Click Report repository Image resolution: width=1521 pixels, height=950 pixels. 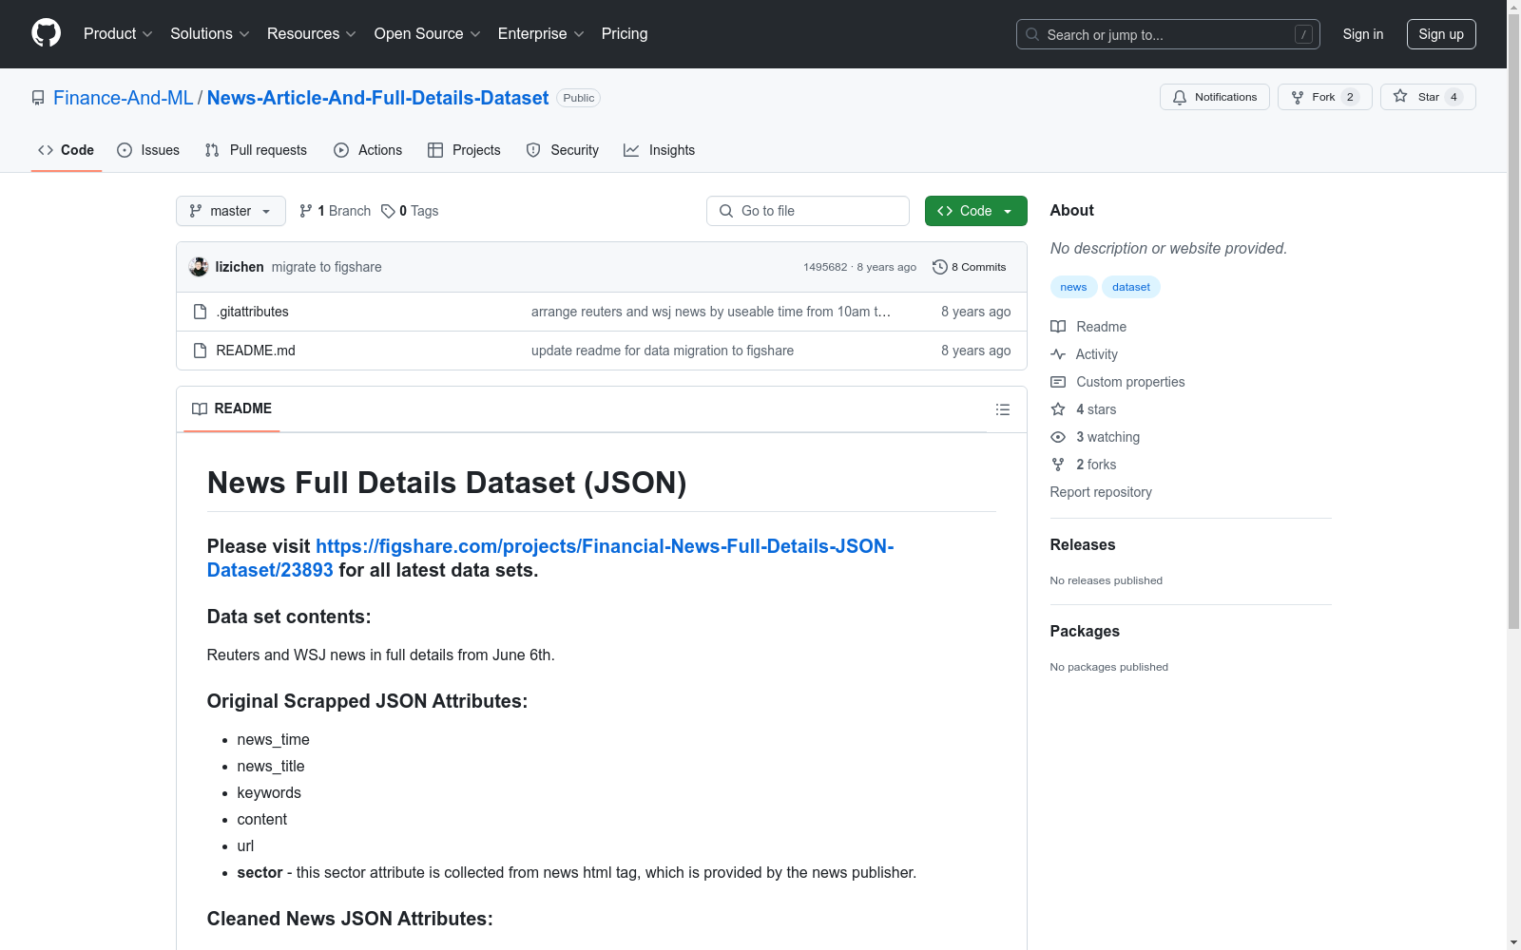[1101, 492]
